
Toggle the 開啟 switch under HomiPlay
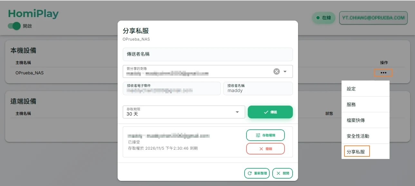click(x=14, y=26)
